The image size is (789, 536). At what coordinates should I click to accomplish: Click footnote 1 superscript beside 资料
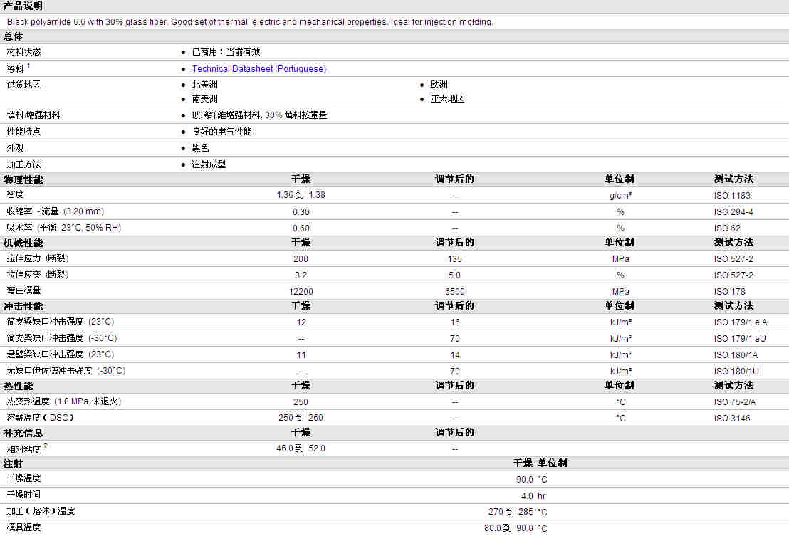point(28,66)
